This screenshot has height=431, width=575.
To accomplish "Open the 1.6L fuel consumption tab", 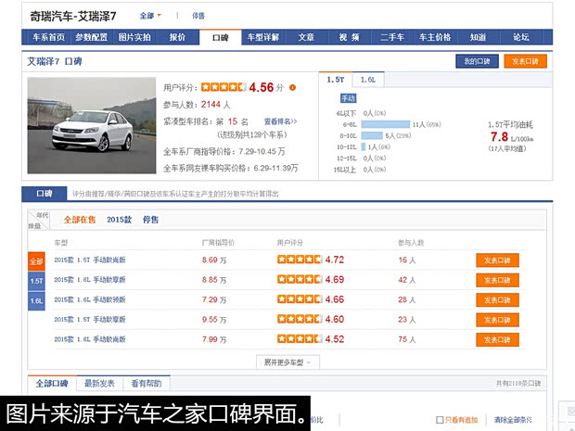I will coord(368,81).
